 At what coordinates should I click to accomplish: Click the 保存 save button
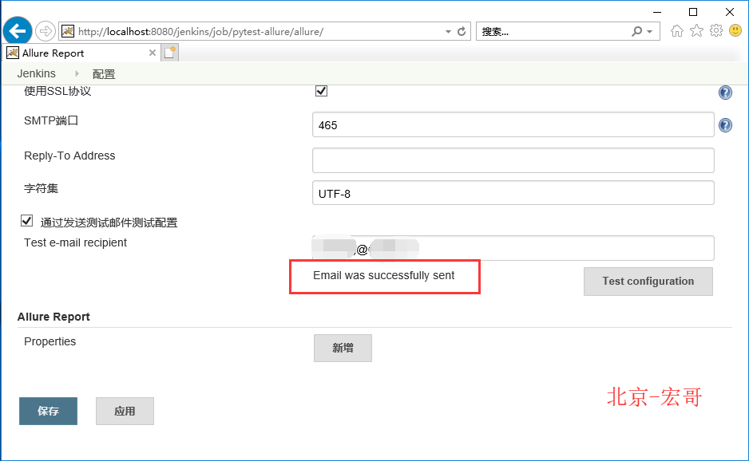[x=48, y=411]
